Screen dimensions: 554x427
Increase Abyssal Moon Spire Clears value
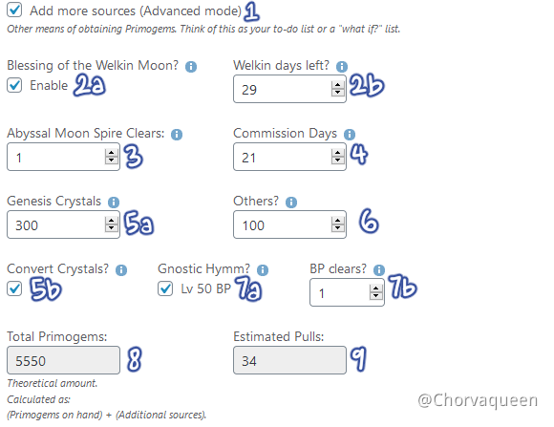[112, 153]
